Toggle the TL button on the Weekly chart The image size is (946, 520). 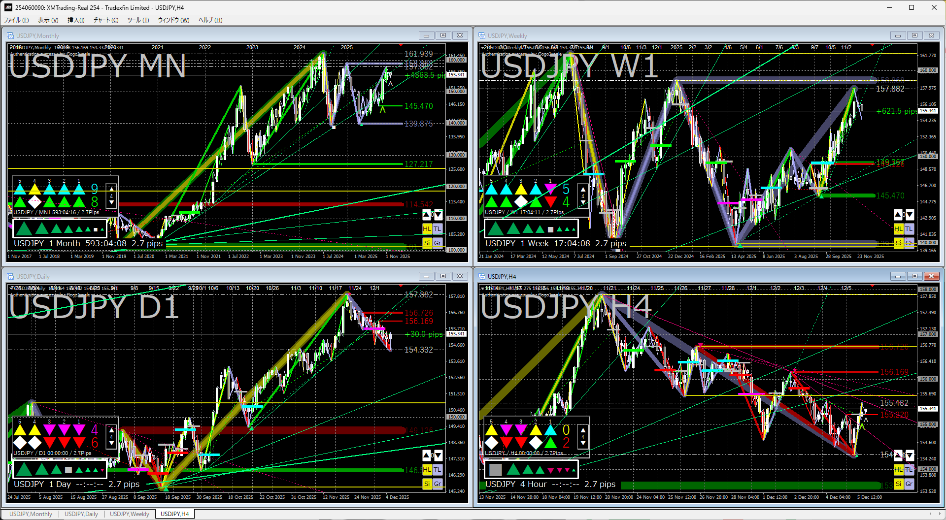[909, 229]
